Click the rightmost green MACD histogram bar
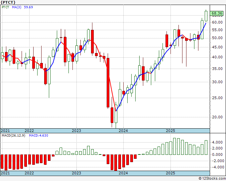The image size is (226, 181). click(206, 148)
